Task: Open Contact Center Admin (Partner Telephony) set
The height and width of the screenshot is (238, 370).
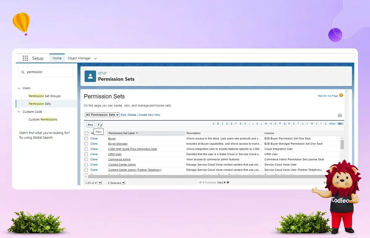Action: coord(135,170)
